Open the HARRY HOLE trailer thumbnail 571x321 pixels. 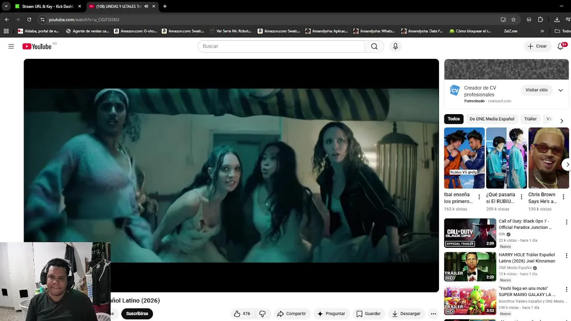click(470, 267)
